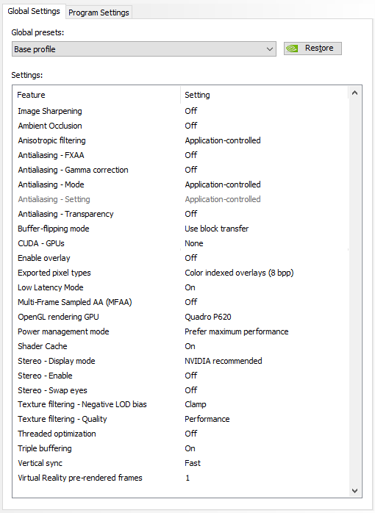Choose the OpenGL rendering GPU row
This screenshot has width=375, height=513.
[x=180, y=317]
